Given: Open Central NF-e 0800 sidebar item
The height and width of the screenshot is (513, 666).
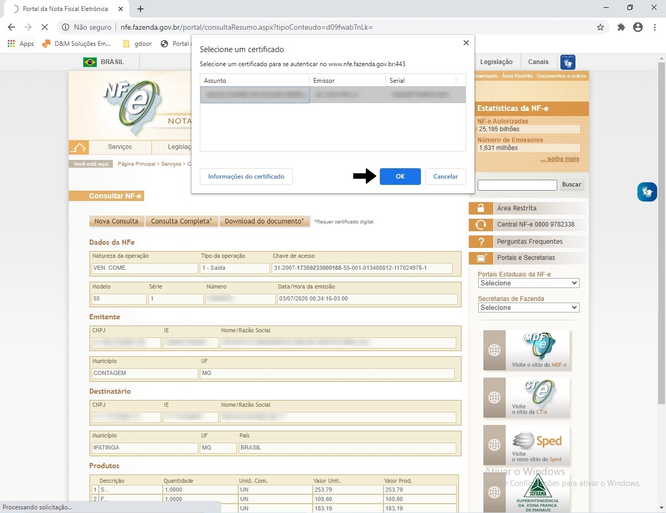Looking at the screenshot, I should pos(528,224).
